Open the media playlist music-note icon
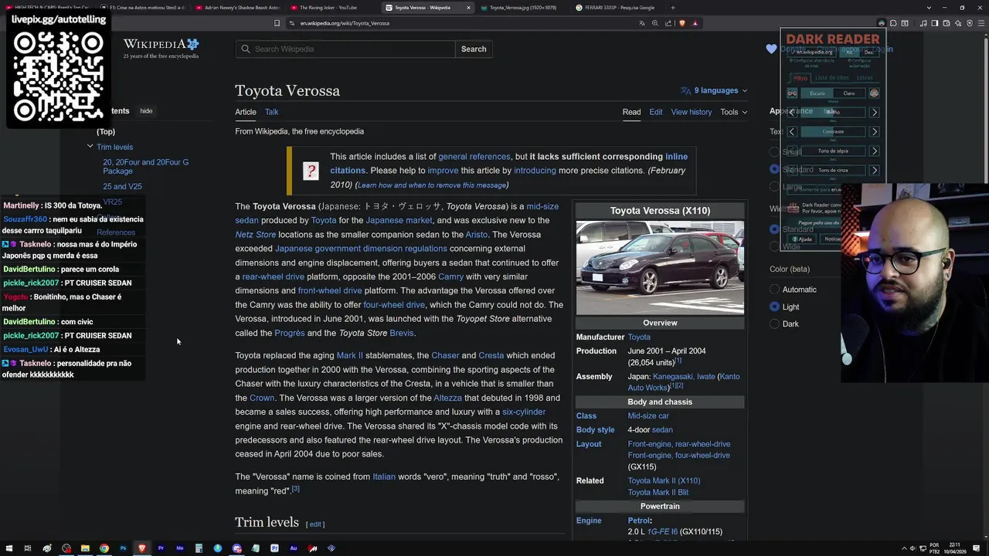The height and width of the screenshot is (556, 989). (923, 23)
